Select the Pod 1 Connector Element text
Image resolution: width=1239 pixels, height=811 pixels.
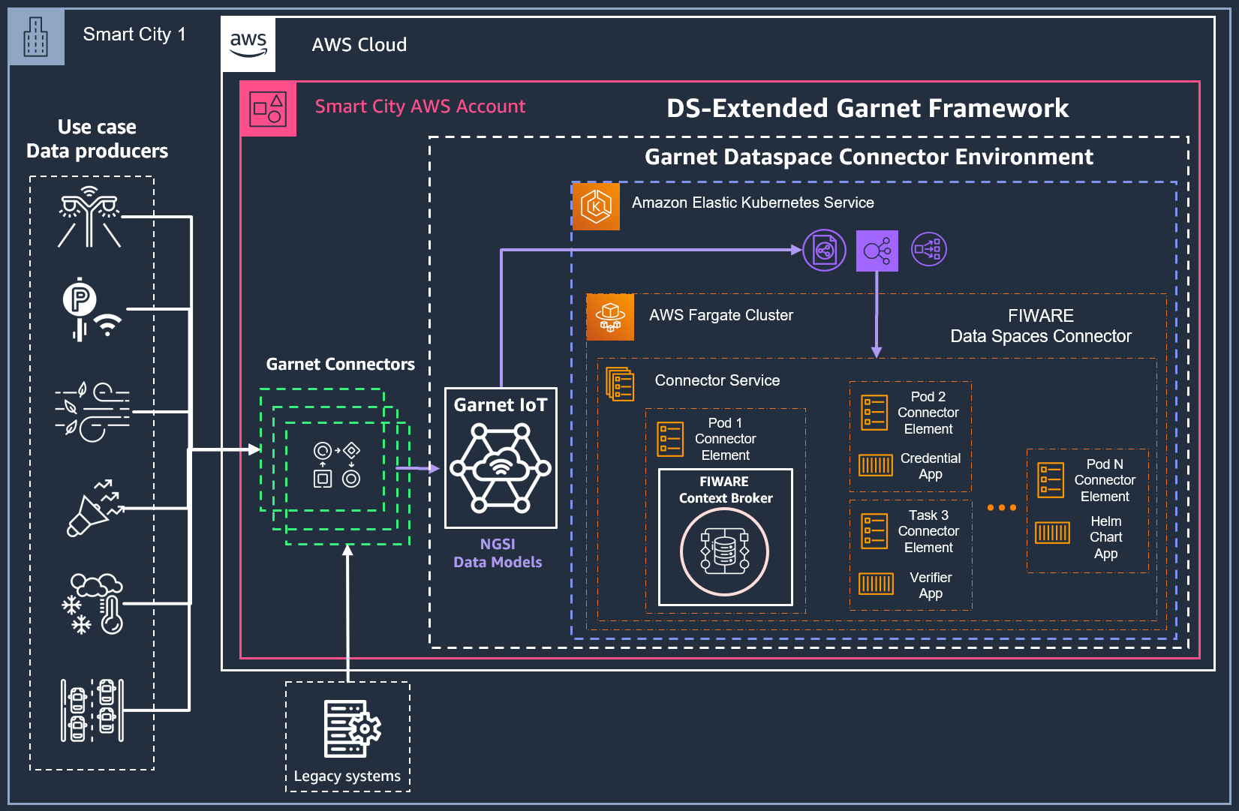pos(725,439)
